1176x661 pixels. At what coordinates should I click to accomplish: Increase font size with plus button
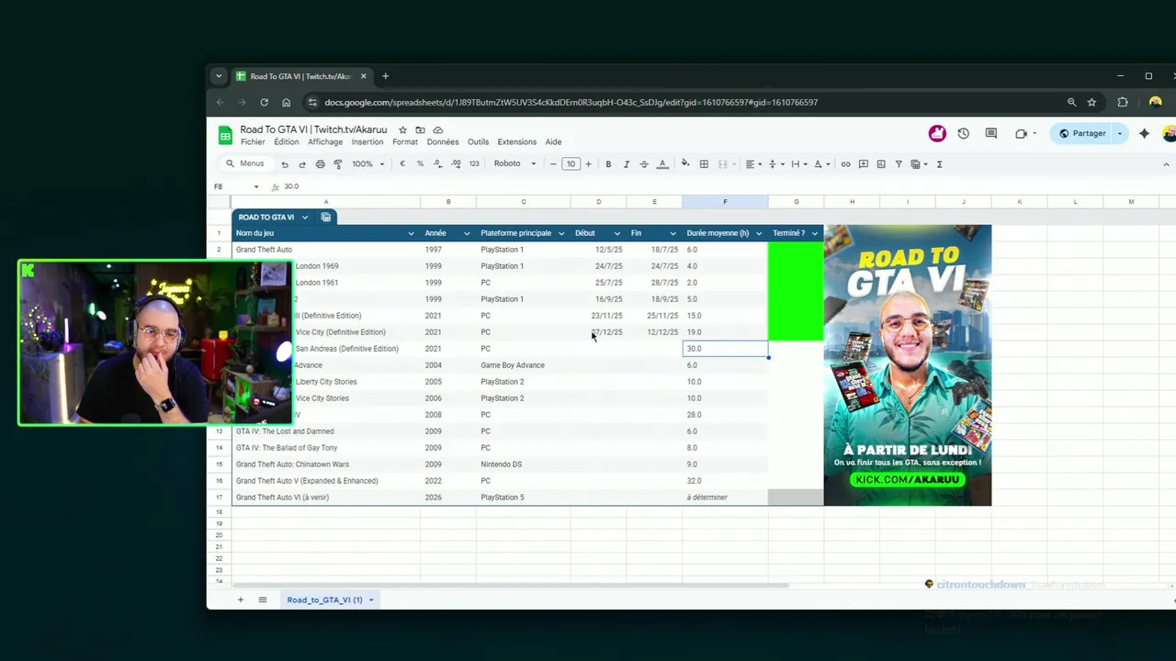click(x=589, y=164)
